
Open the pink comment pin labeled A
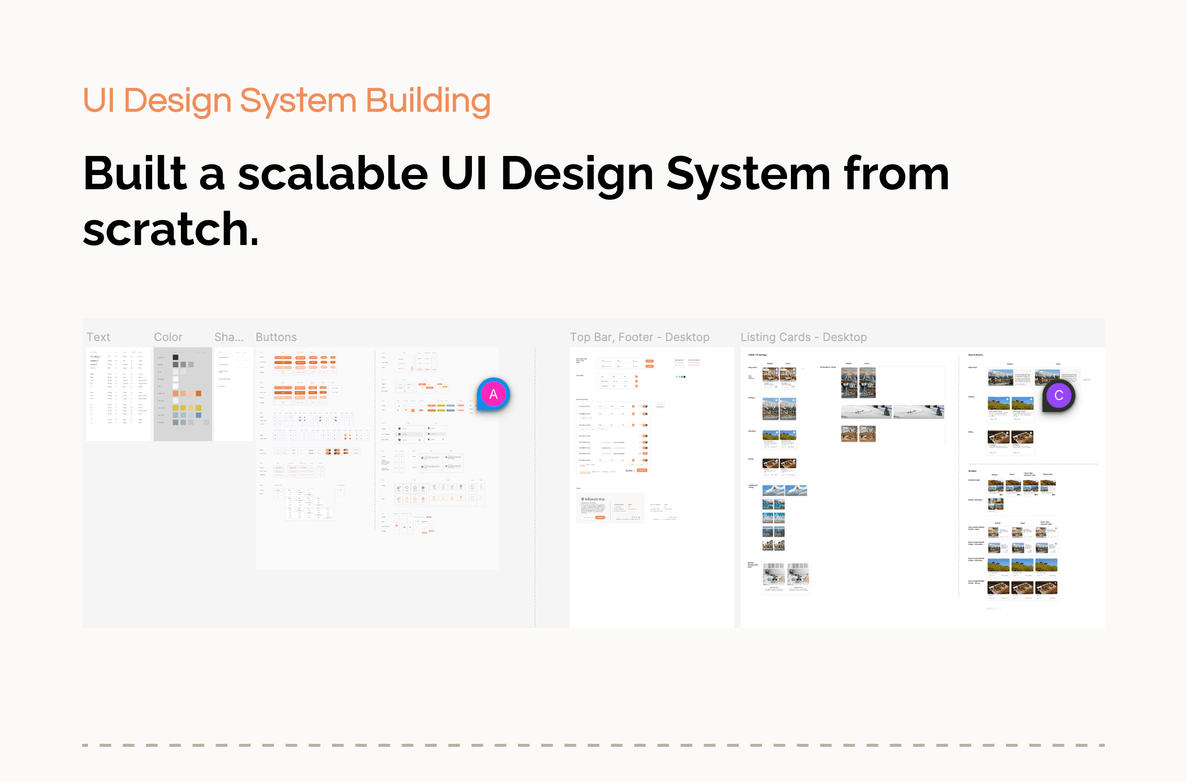point(493,395)
